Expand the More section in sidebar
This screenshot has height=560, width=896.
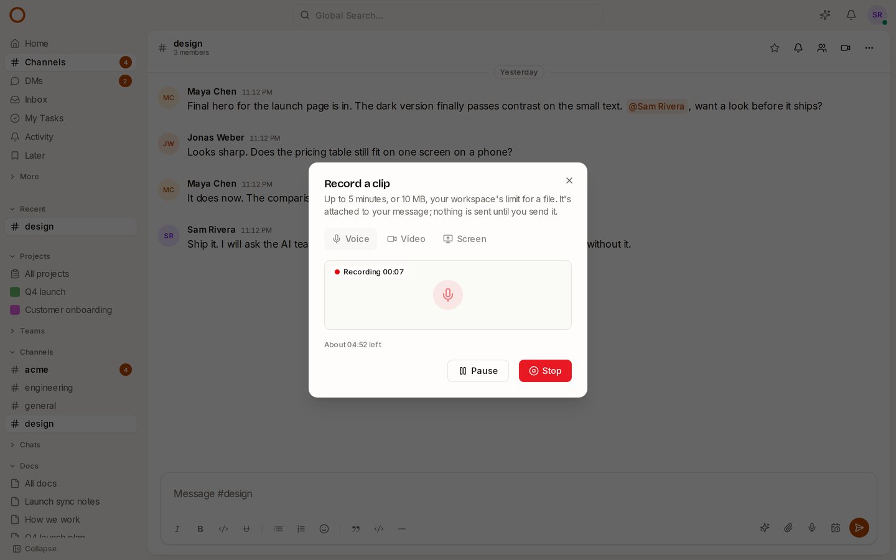pyautogui.click(x=25, y=177)
